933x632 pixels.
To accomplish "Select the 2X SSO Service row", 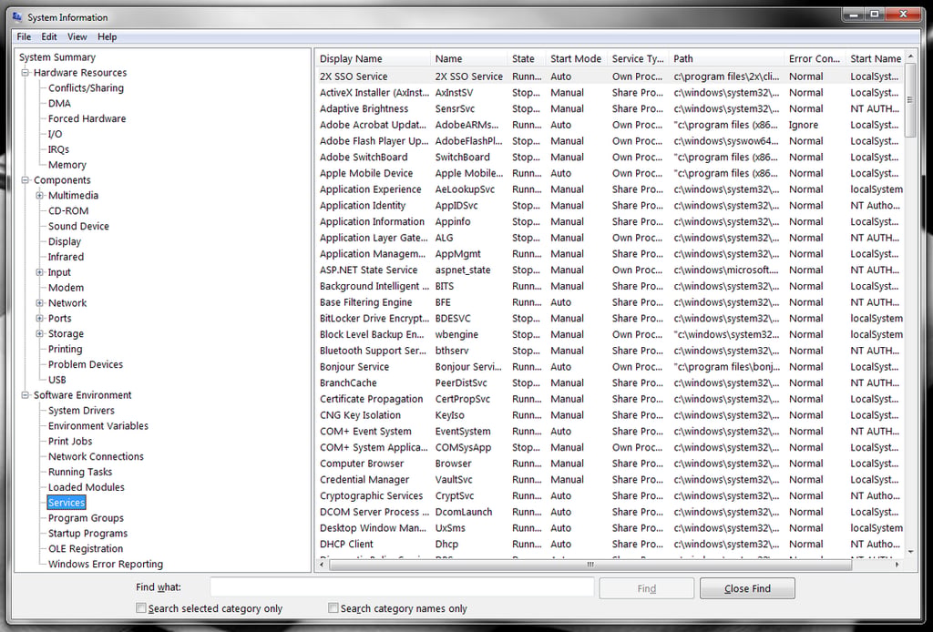I will 610,76.
